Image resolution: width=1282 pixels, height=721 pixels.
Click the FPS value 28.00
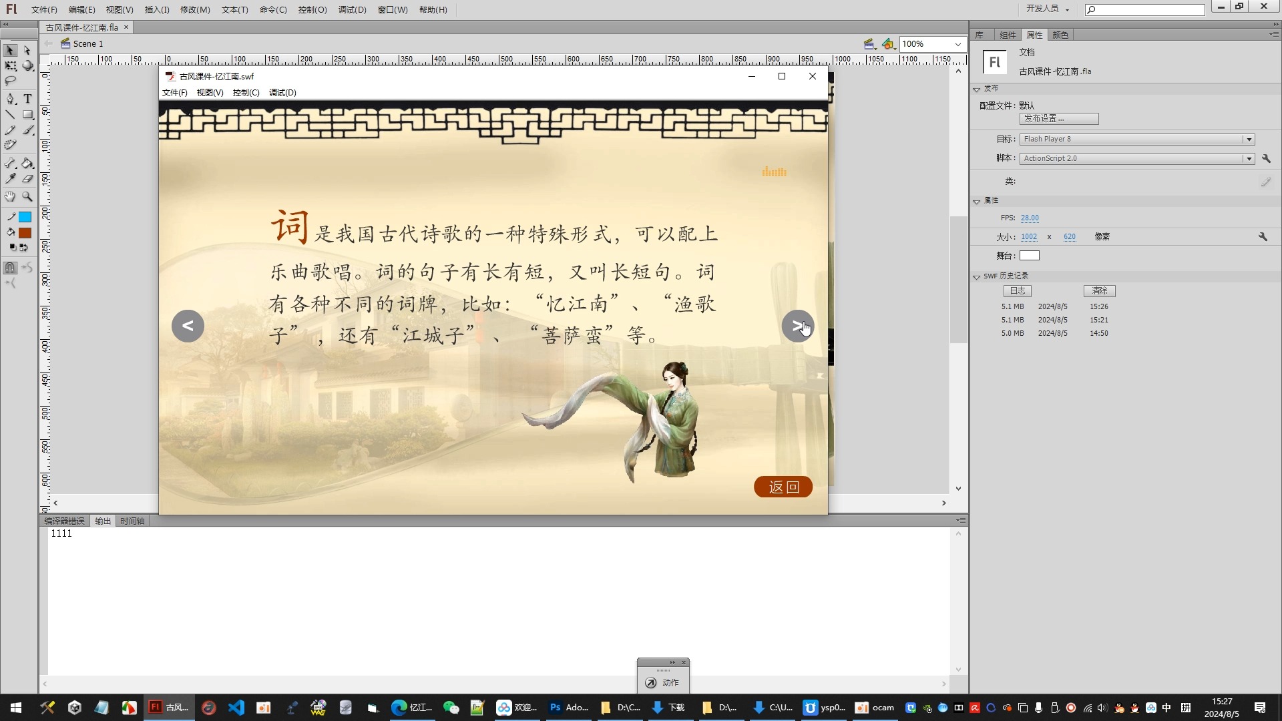pos(1030,218)
